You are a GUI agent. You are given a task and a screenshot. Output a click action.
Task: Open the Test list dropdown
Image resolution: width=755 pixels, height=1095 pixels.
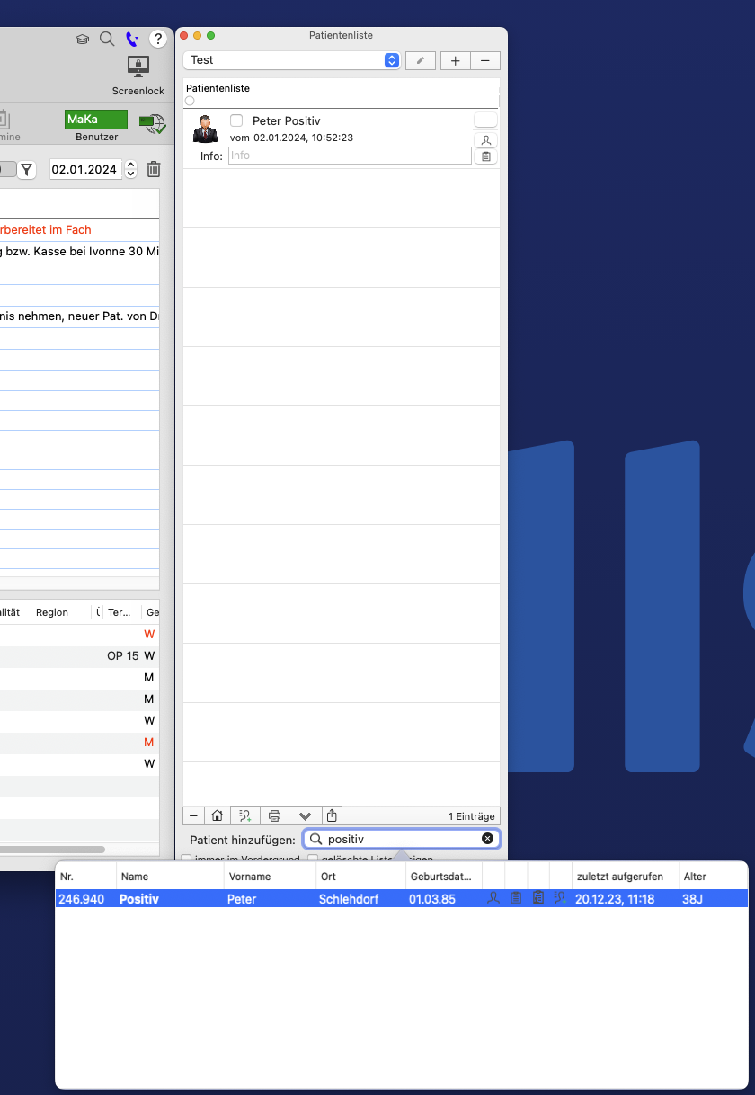(291, 60)
